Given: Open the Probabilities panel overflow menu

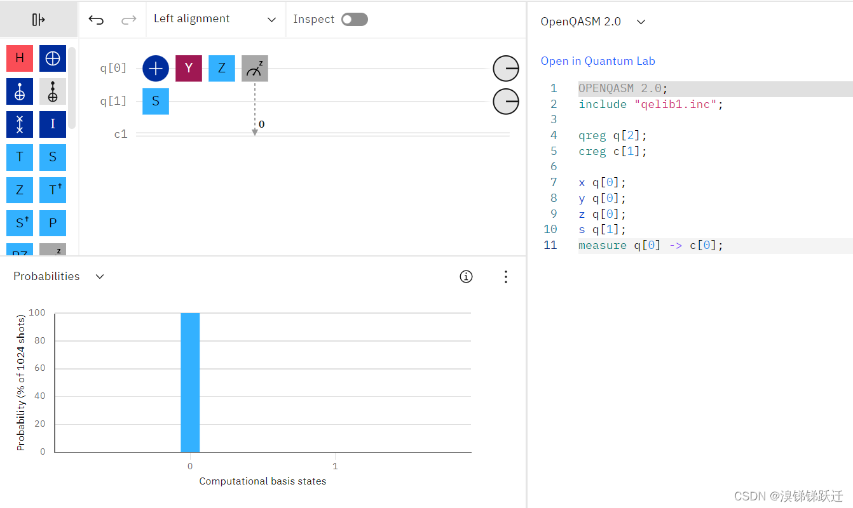Looking at the screenshot, I should click(x=506, y=276).
